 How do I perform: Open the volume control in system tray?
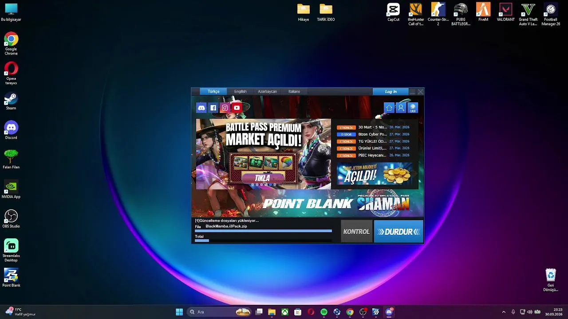coord(530,312)
